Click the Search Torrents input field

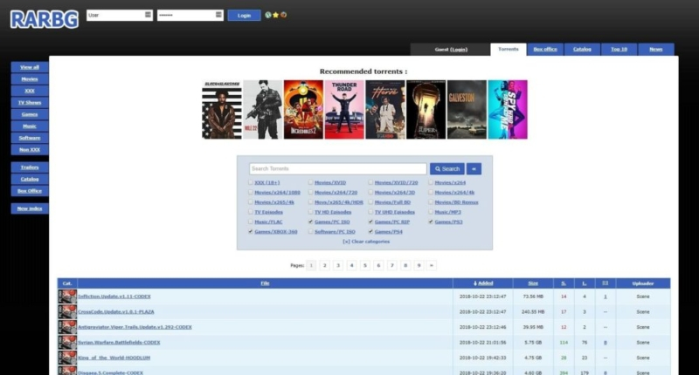click(338, 169)
